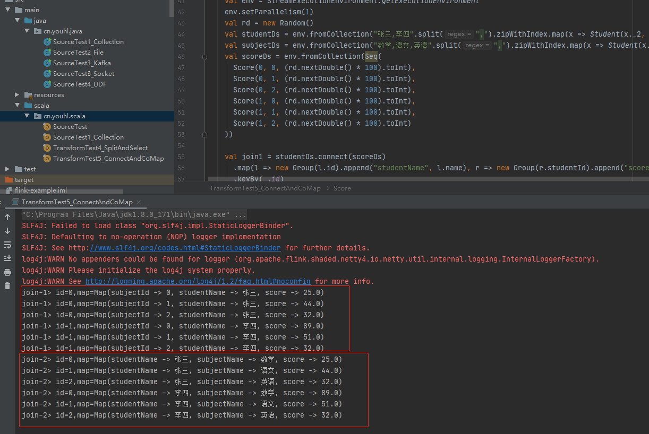Click the TransformTest5_ConnectAndCoMap breadcrumb below the editor
The height and width of the screenshot is (434, 649).
tap(265, 188)
